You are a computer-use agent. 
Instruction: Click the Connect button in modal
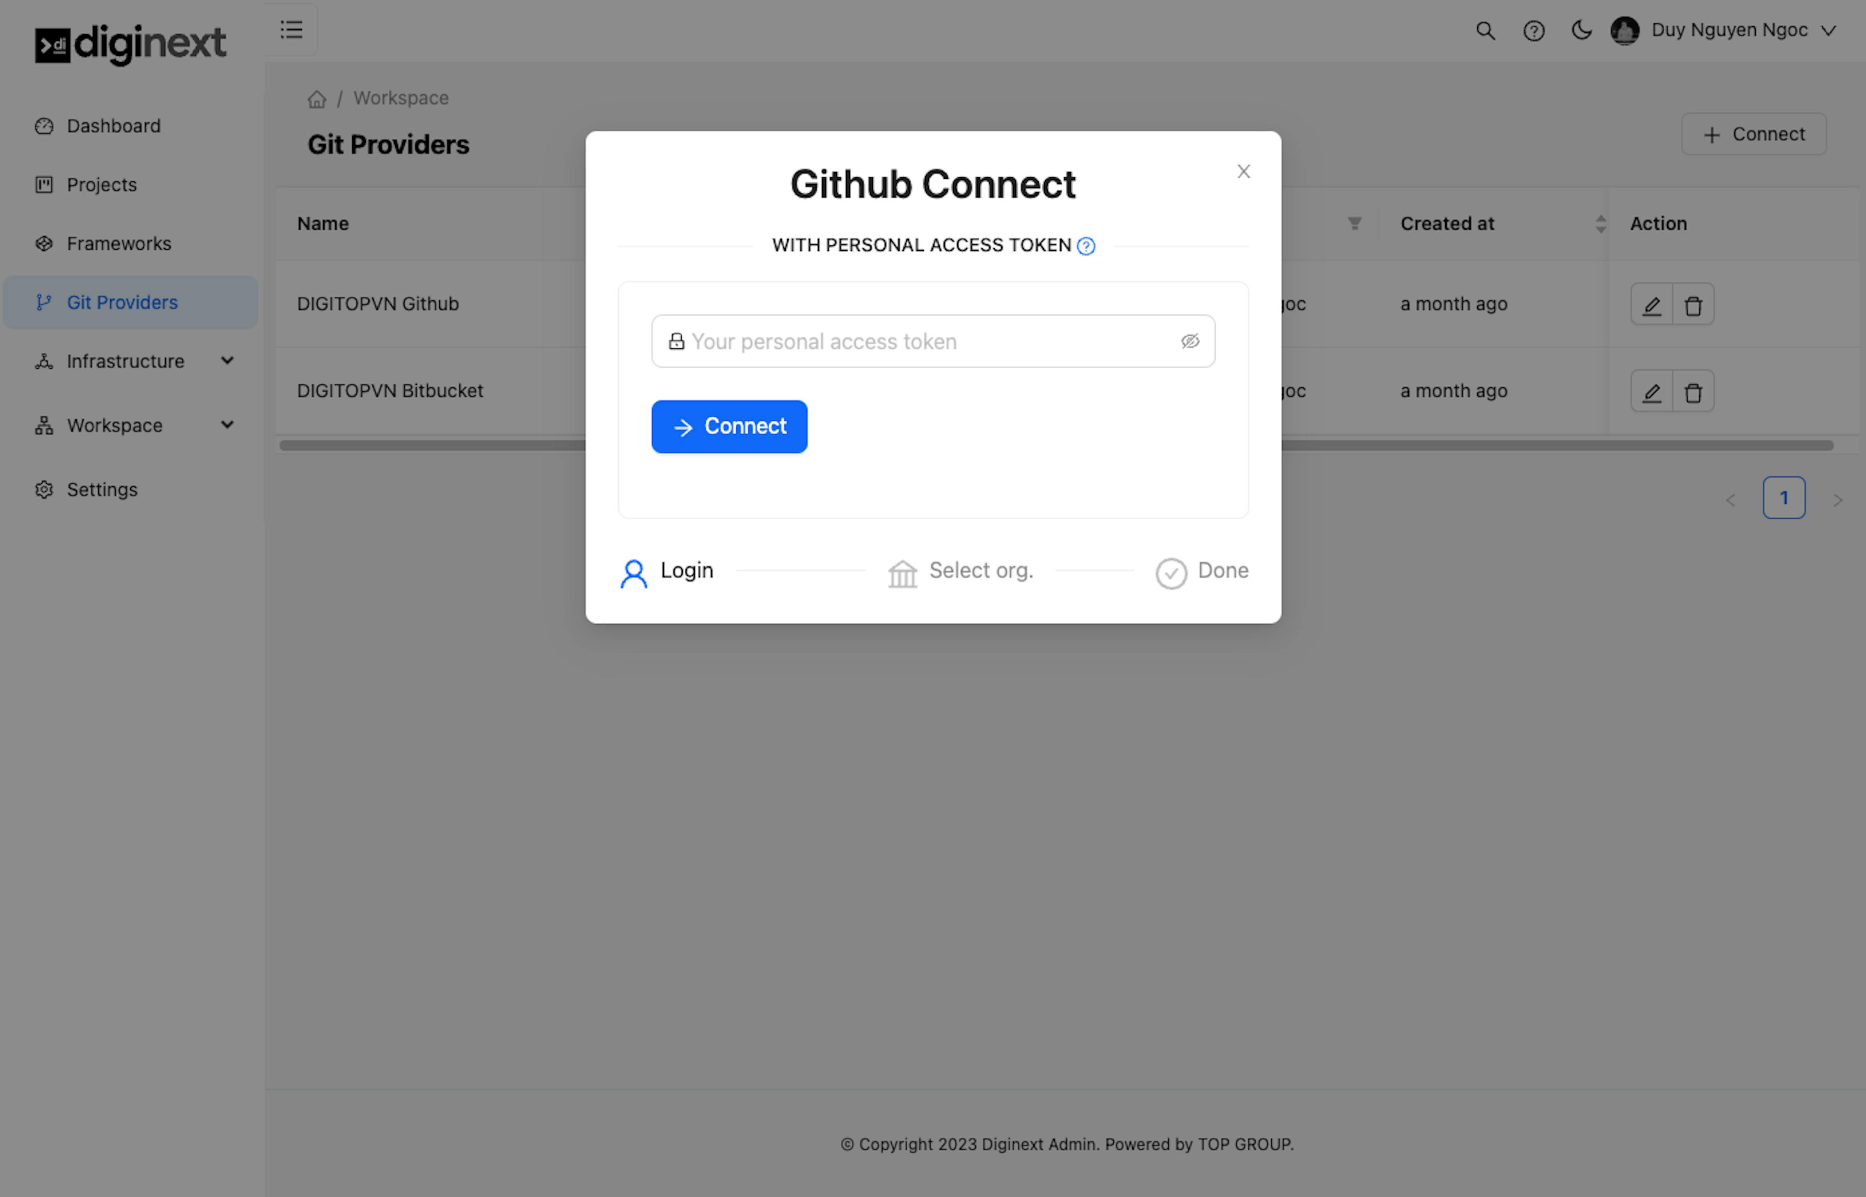point(729,426)
